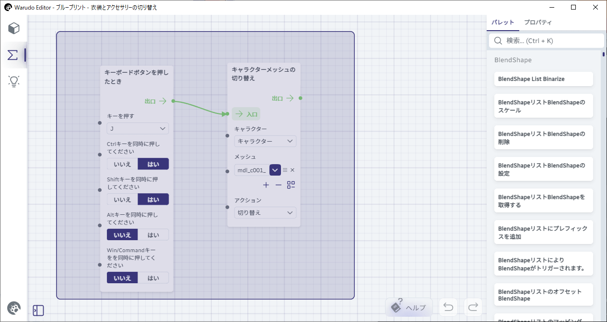This screenshot has width=607, height=322.
Task: Open the Assets cube icon in sidebar
Action: pos(14,28)
